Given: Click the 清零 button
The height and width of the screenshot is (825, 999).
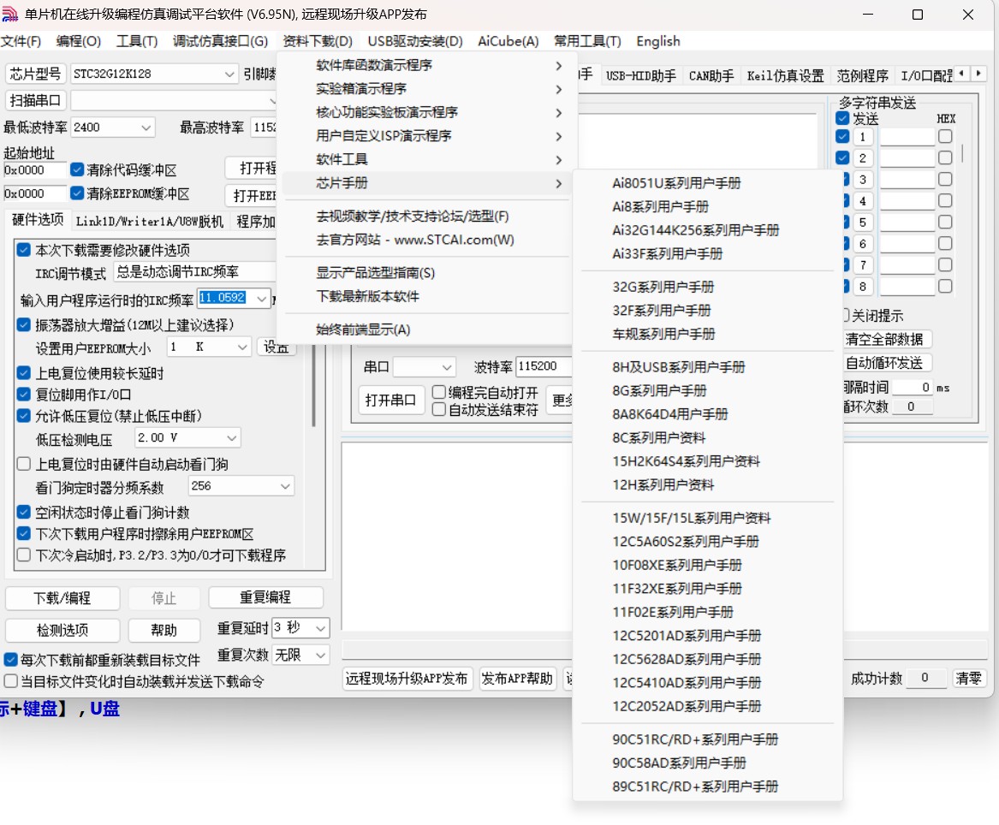Looking at the screenshot, I should tap(968, 679).
